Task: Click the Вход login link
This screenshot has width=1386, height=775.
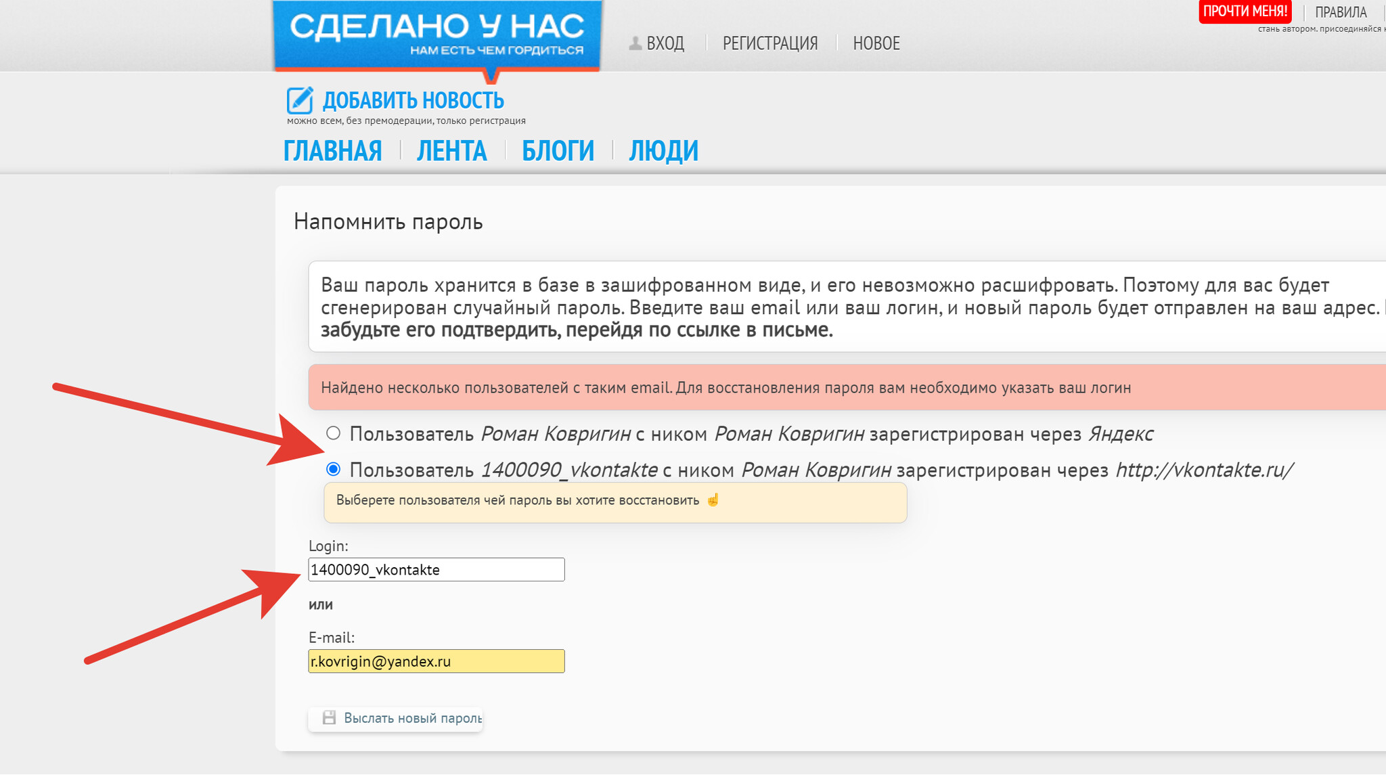Action: point(665,43)
